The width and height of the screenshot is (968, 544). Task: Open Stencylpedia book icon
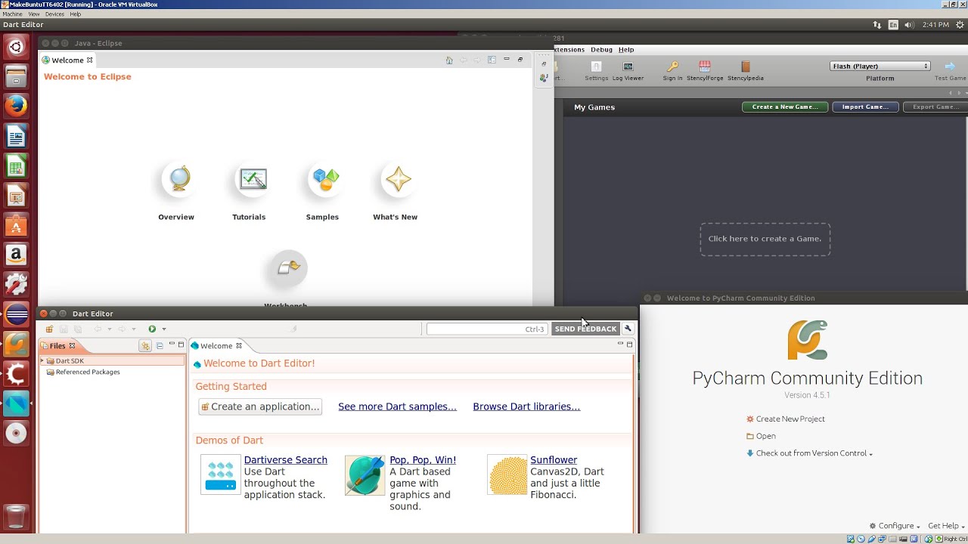pyautogui.click(x=746, y=66)
